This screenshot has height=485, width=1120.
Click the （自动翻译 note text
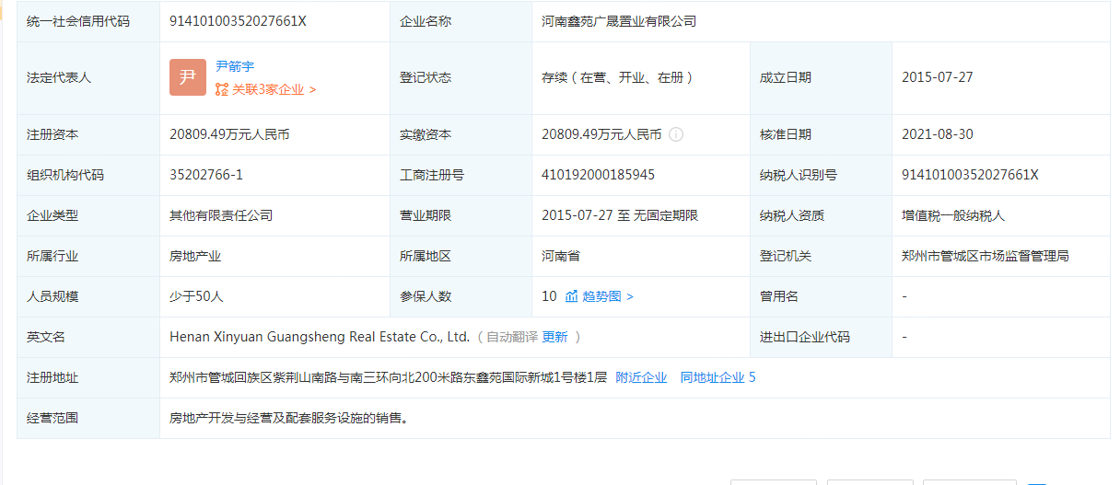pos(507,337)
